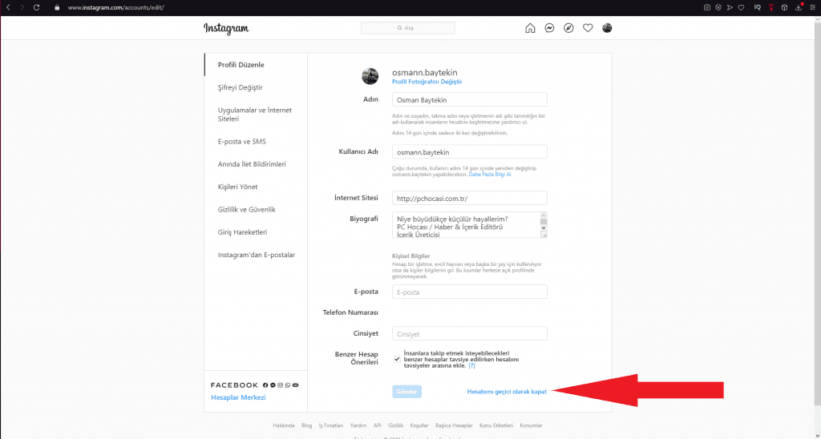Screen dimensions: 821x439
Task: Go back with browser back arrow
Action: click(x=8, y=7)
